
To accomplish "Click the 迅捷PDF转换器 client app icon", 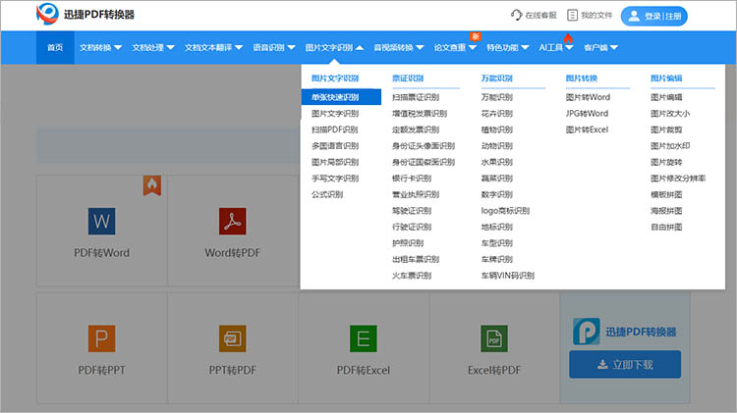I will pos(586,332).
